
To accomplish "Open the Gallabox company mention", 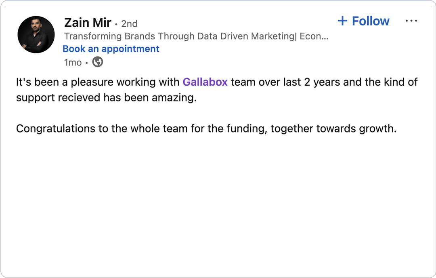I will (205, 82).
